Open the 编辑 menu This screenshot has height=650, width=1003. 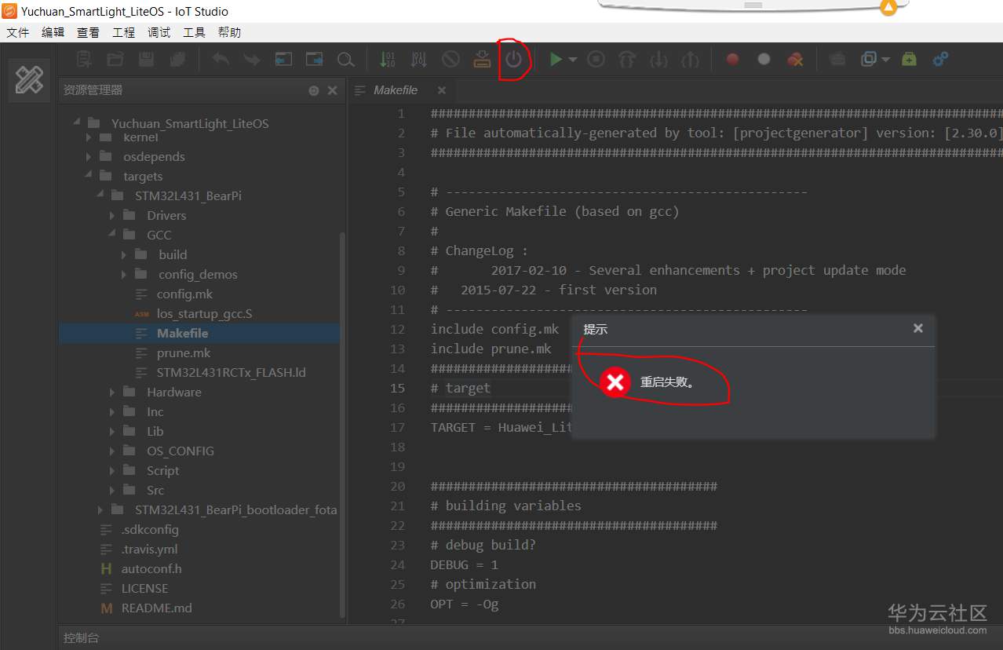53,32
